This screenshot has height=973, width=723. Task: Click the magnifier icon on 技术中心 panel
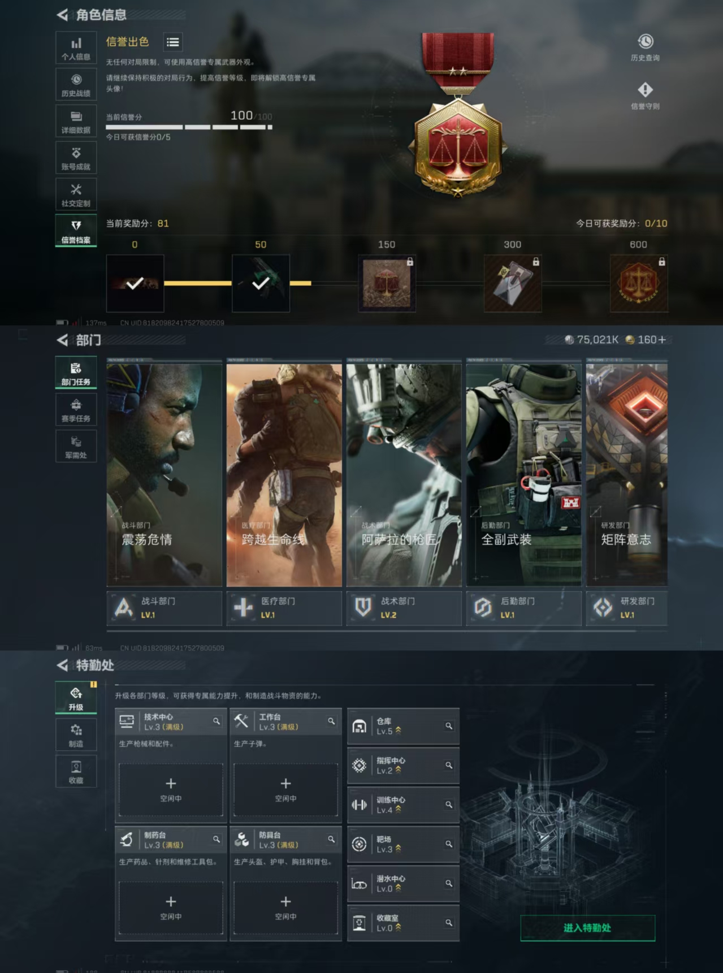pyautogui.click(x=217, y=721)
